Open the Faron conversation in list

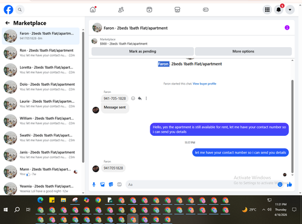40,36
